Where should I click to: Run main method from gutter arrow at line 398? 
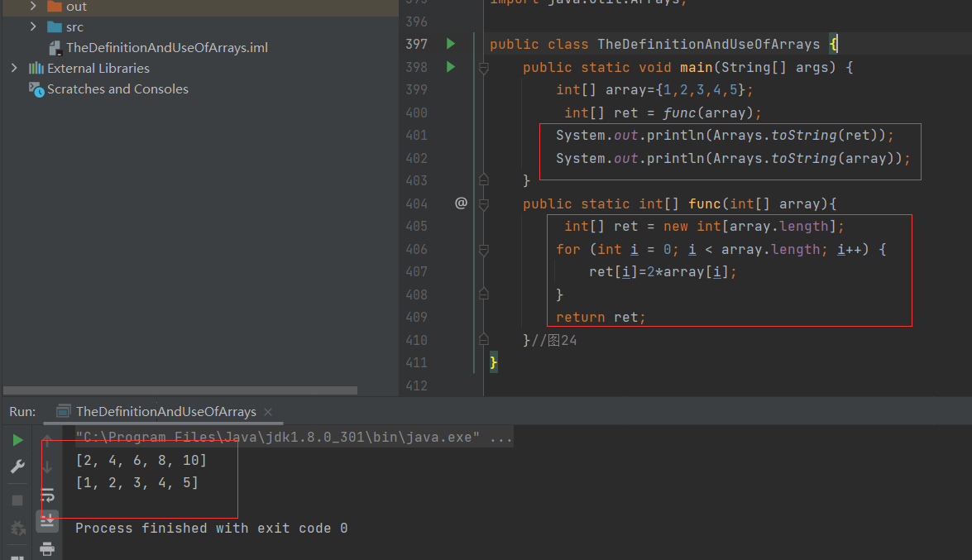tap(451, 66)
